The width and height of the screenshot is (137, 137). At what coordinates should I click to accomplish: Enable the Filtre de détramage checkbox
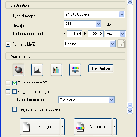point(14,92)
